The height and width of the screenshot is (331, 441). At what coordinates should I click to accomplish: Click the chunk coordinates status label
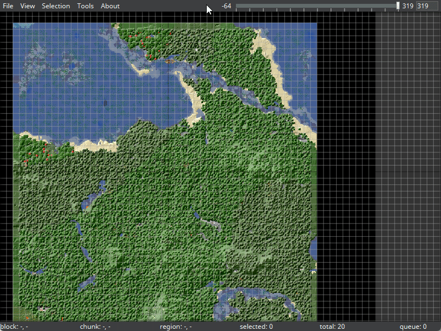(x=95, y=327)
